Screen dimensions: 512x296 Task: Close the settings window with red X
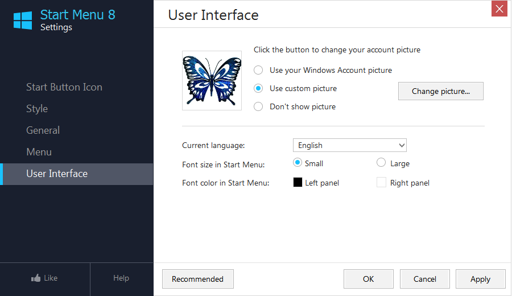coord(499,9)
